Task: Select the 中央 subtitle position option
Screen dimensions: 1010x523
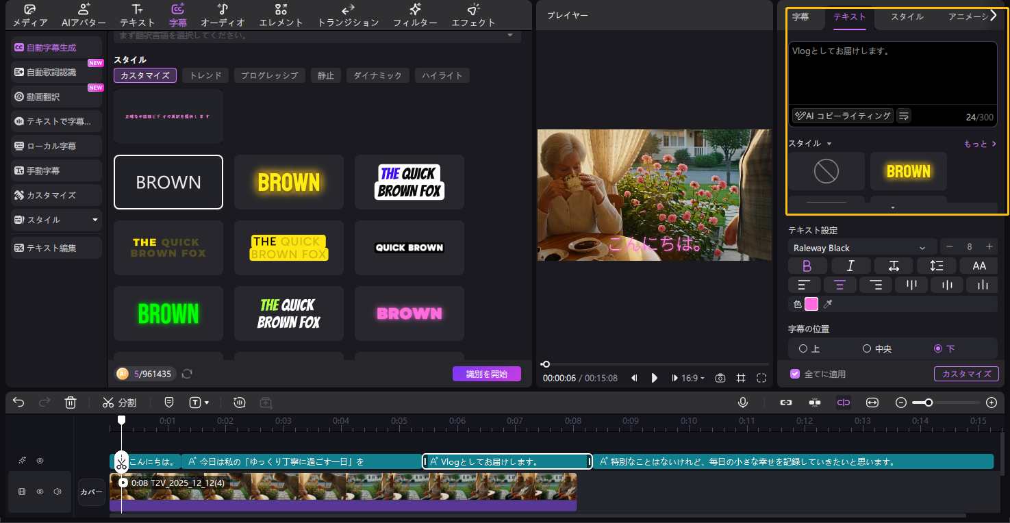Action: 867,349
